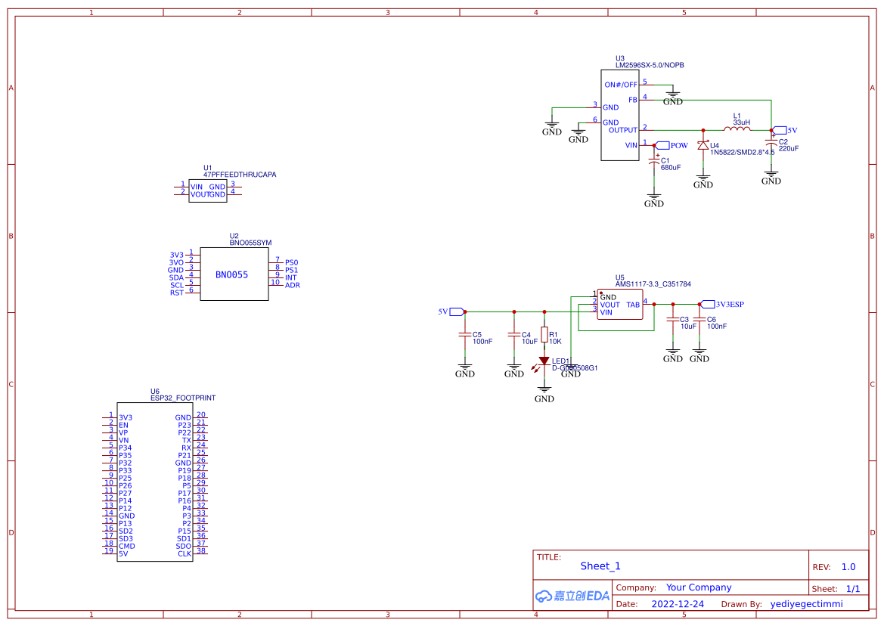Select the AMS1117-3.3 regulator U5
Viewport: 884px width, 626px height.
[619, 305]
